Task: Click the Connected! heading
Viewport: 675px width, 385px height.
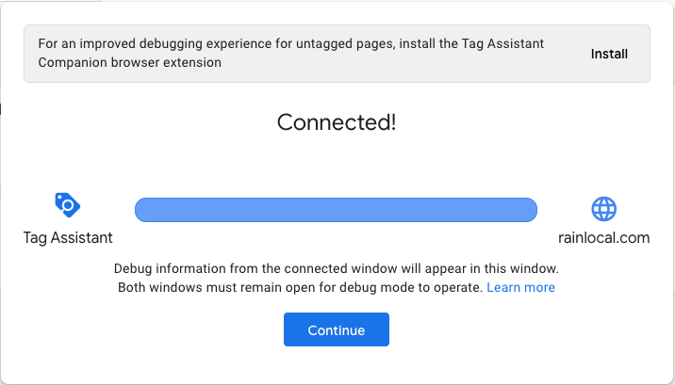Action: click(337, 122)
